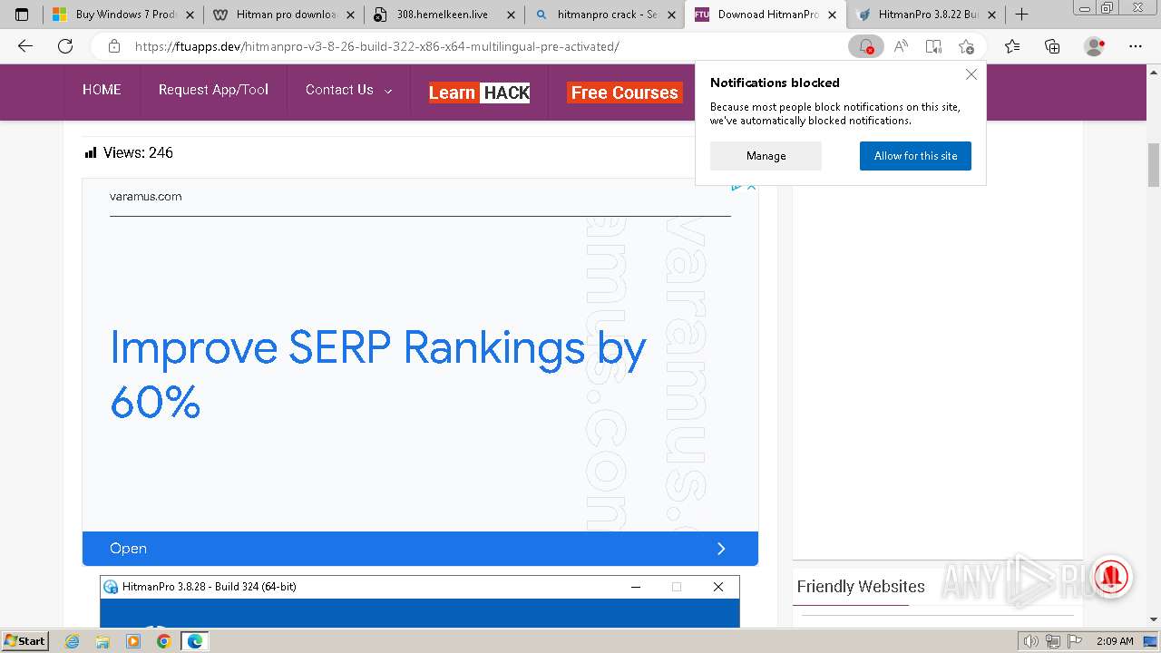Switch to the hitmanpro crack search tab

[x=605, y=15]
